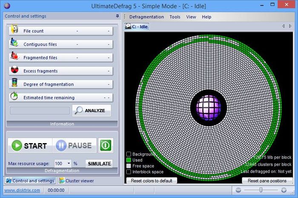Switch to Cluster viewer tab
The height and width of the screenshot is (198, 298).
tap(76, 181)
